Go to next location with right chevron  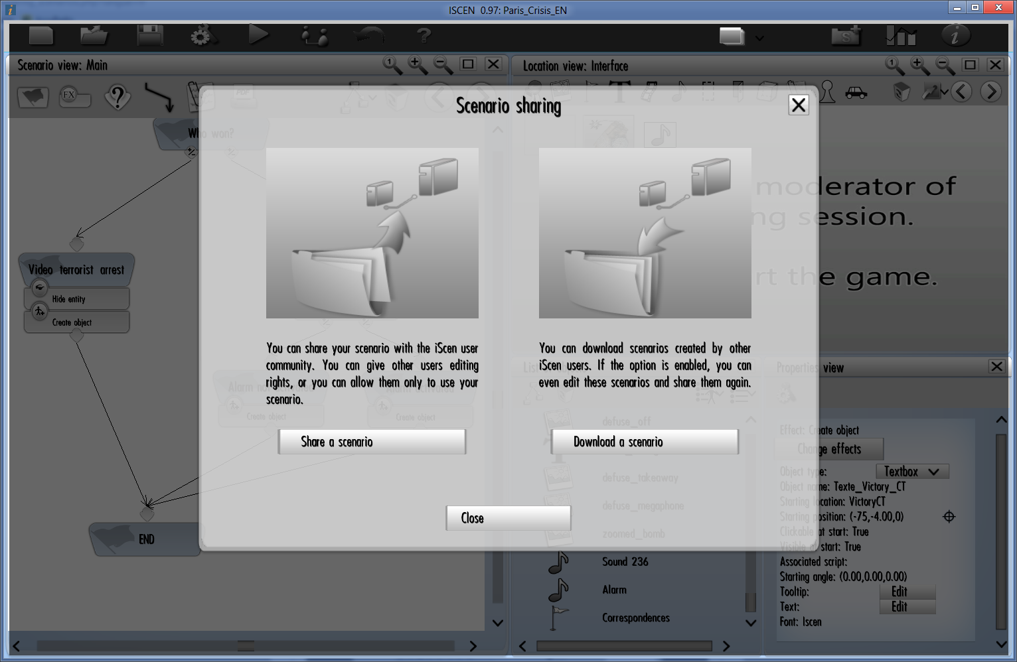point(990,92)
